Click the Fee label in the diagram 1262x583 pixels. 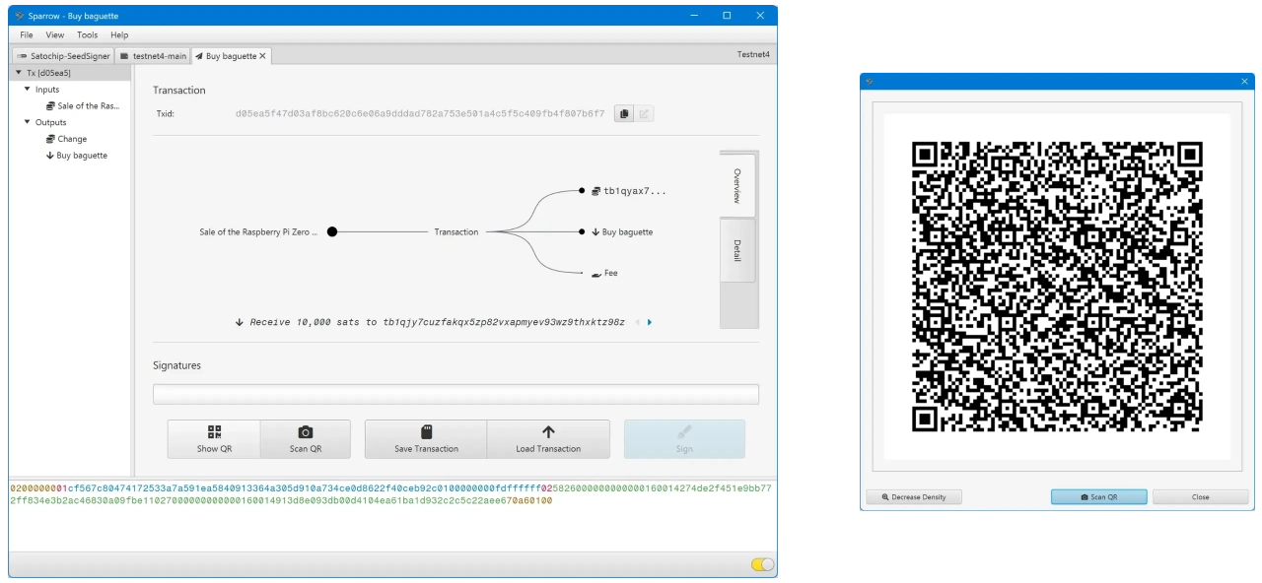pyautogui.click(x=611, y=273)
